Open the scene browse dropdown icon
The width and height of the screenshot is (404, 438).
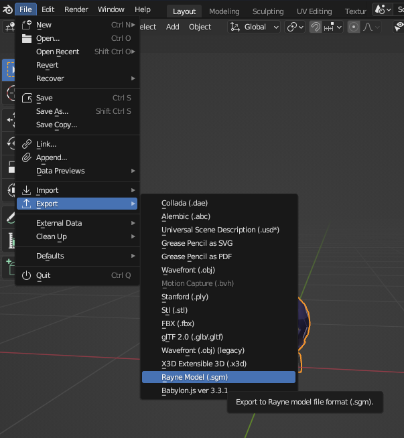(383, 10)
